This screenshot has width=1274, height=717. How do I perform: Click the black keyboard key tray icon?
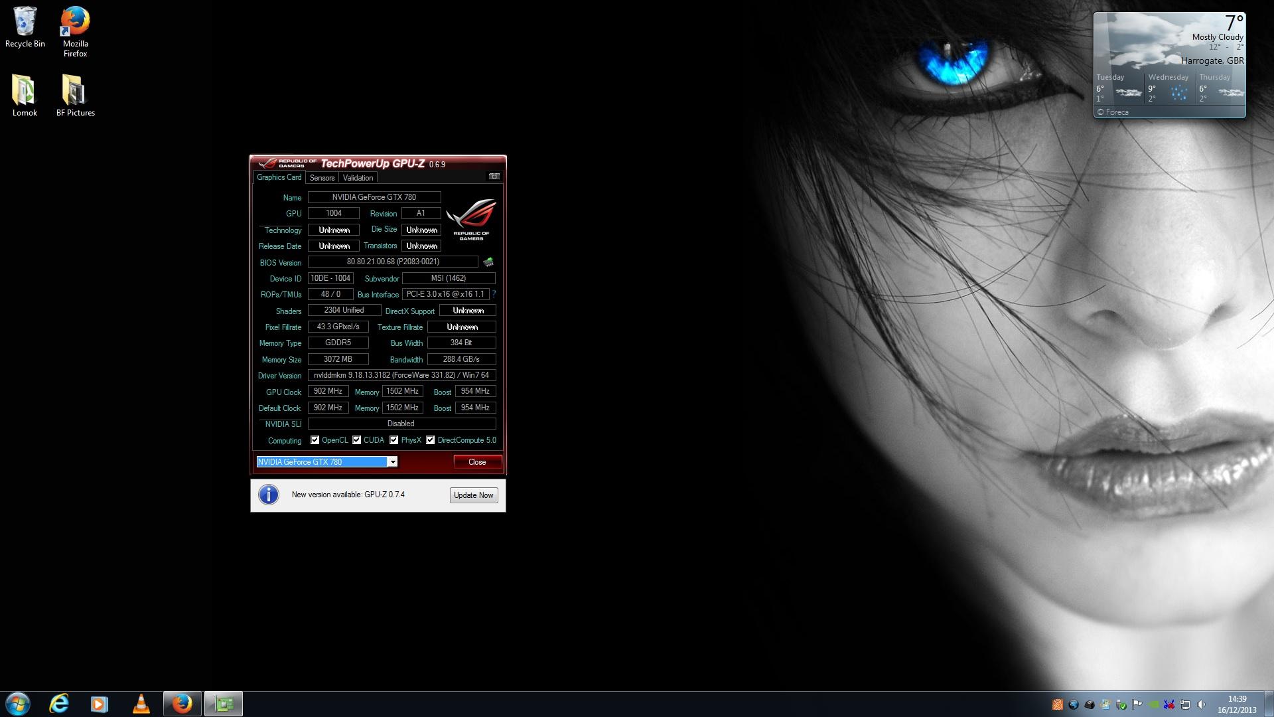coord(1090,704)
